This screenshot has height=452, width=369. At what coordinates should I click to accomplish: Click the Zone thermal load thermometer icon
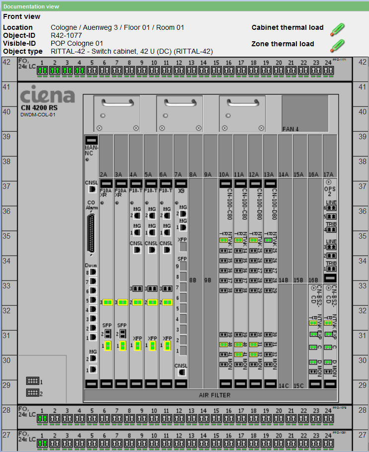(338, 46)
